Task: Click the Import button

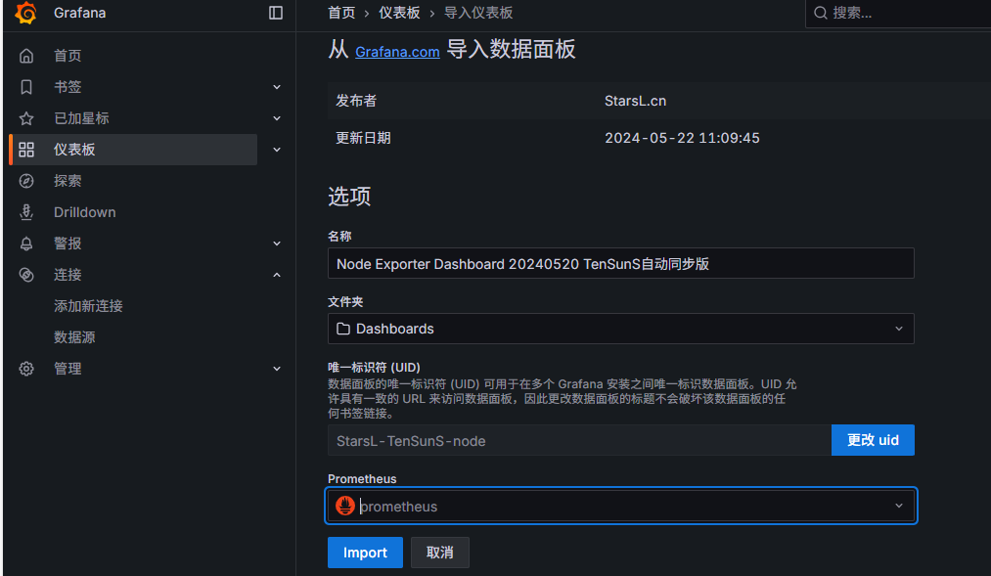Action: [x=365, y=553]
